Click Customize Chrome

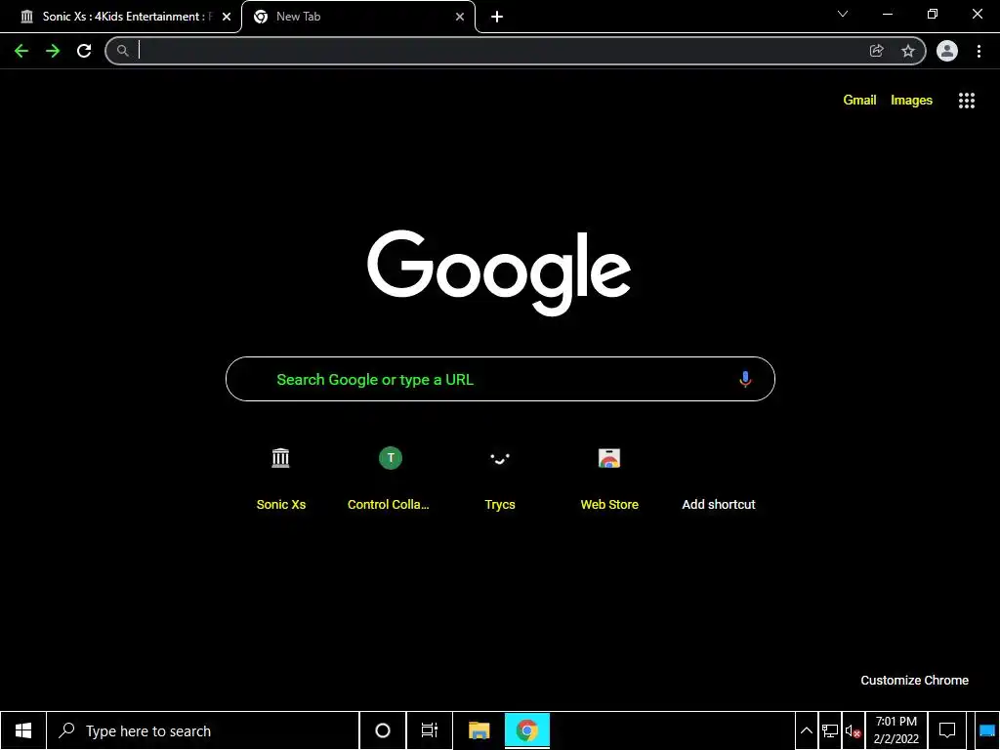click(x=914, y=681)
